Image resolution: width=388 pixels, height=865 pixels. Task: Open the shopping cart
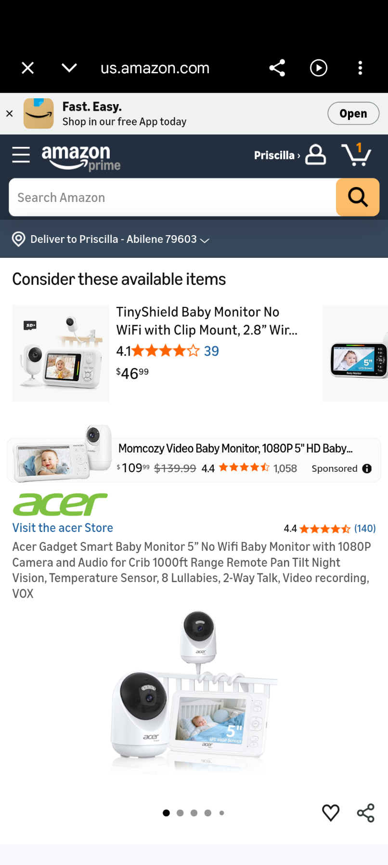tap(356, 155)
